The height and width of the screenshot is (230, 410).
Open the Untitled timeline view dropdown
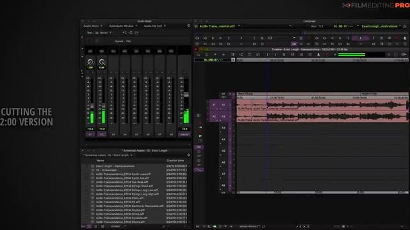250,226
